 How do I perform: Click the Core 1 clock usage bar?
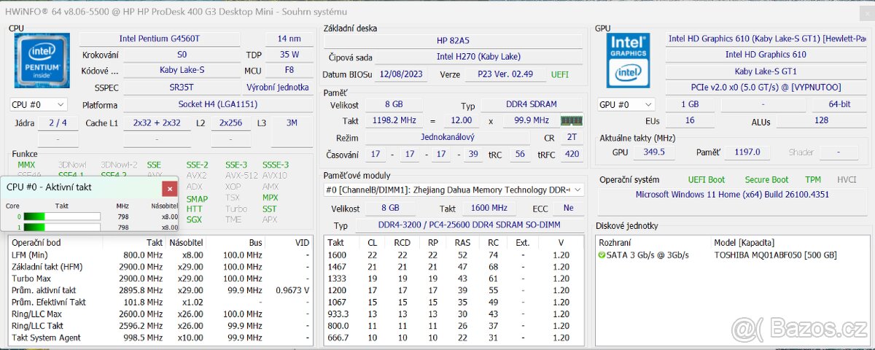pyautogui.click(x=62, y=227)
